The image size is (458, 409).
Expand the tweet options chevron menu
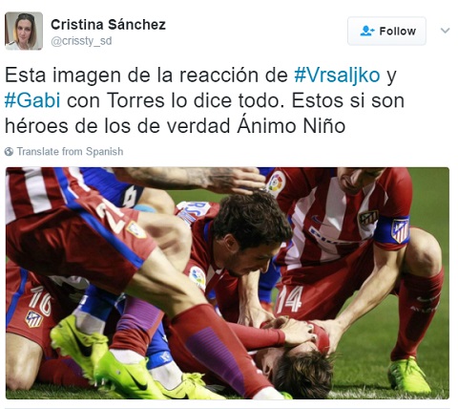[446, 31]
